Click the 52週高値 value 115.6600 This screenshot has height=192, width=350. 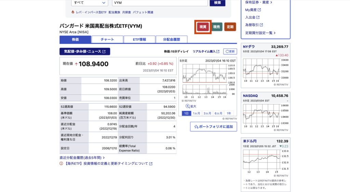click(x=110, y=107)
